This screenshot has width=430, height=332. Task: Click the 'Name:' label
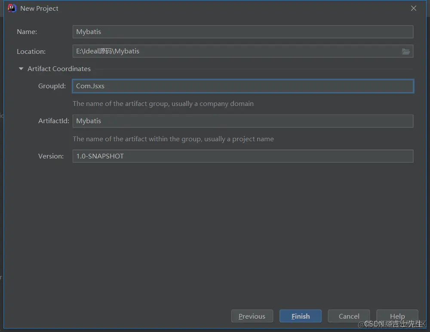[x=27, y=32]
